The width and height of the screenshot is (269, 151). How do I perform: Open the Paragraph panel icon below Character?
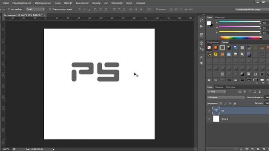(202, 63)
